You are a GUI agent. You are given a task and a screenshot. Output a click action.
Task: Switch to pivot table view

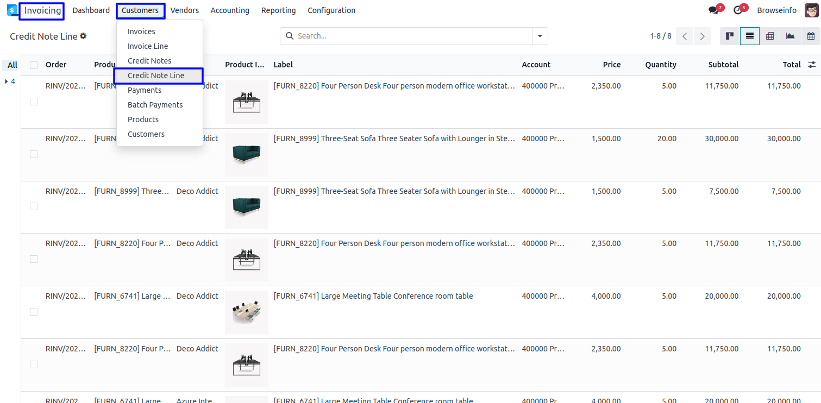pos(770,36)
